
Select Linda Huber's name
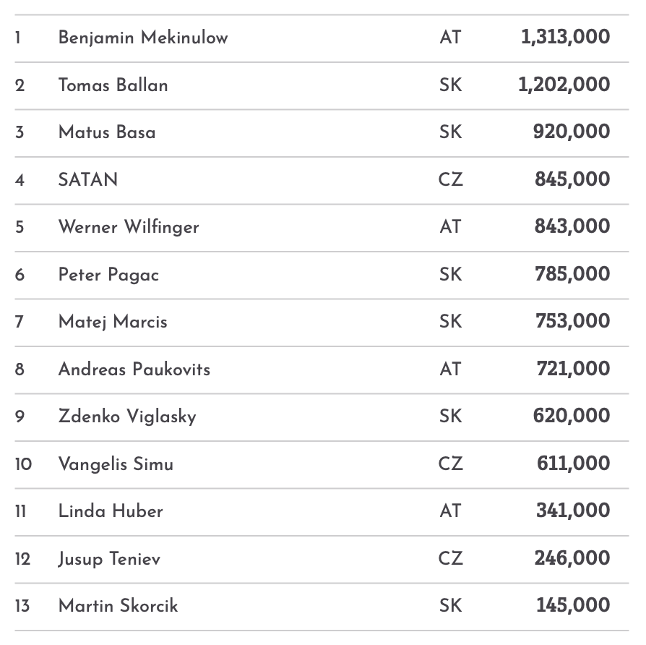tap(111, 511)
